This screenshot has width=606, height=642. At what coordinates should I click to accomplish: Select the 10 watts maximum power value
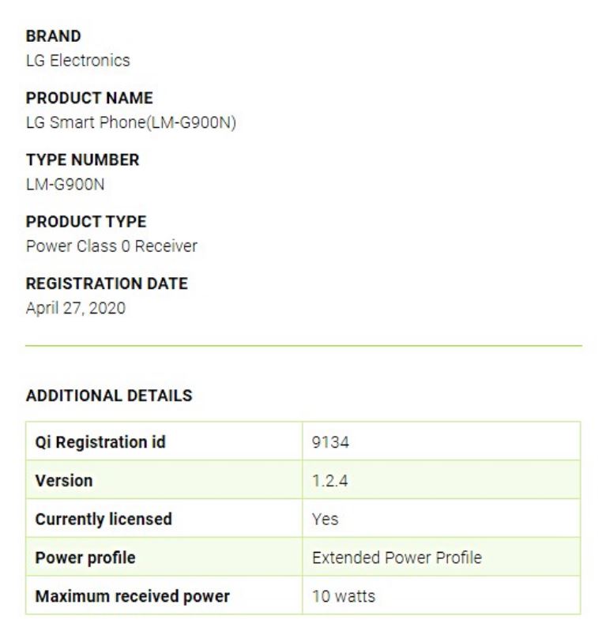[x=344, y=596]
